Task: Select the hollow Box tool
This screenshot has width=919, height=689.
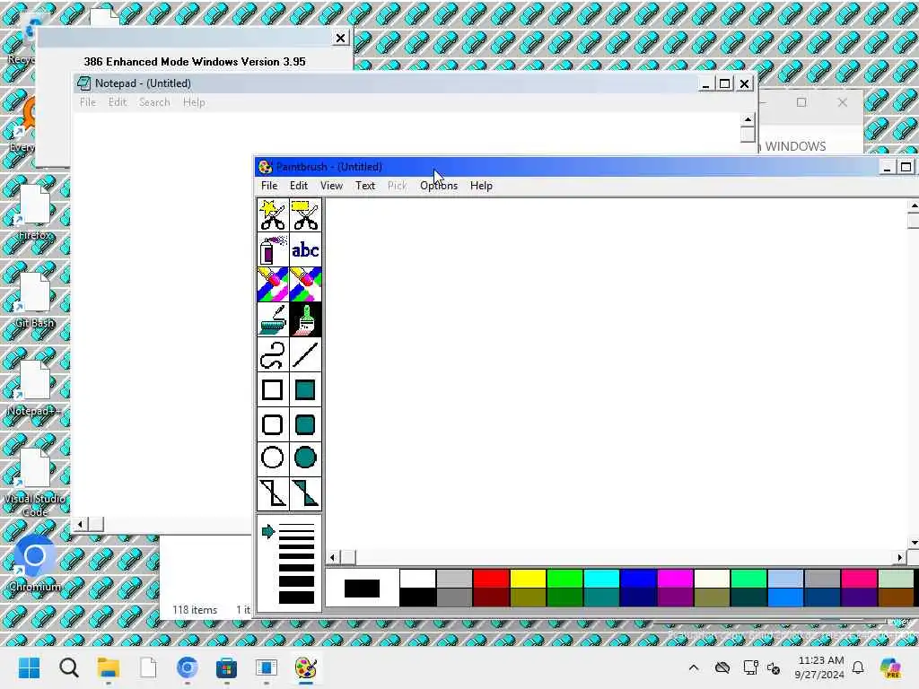Action: pyautogui.click(x=273, y=389)
